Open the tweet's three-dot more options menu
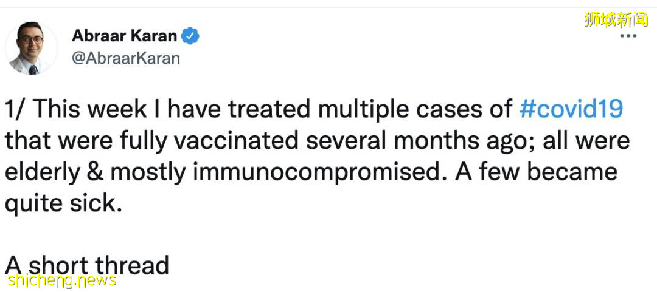Image resolution: width=657 pixels, height=292 pixels. pyautogui.click(x=628, y=36)
